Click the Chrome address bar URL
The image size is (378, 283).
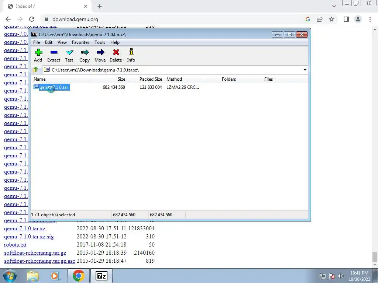tap(75, 19)
